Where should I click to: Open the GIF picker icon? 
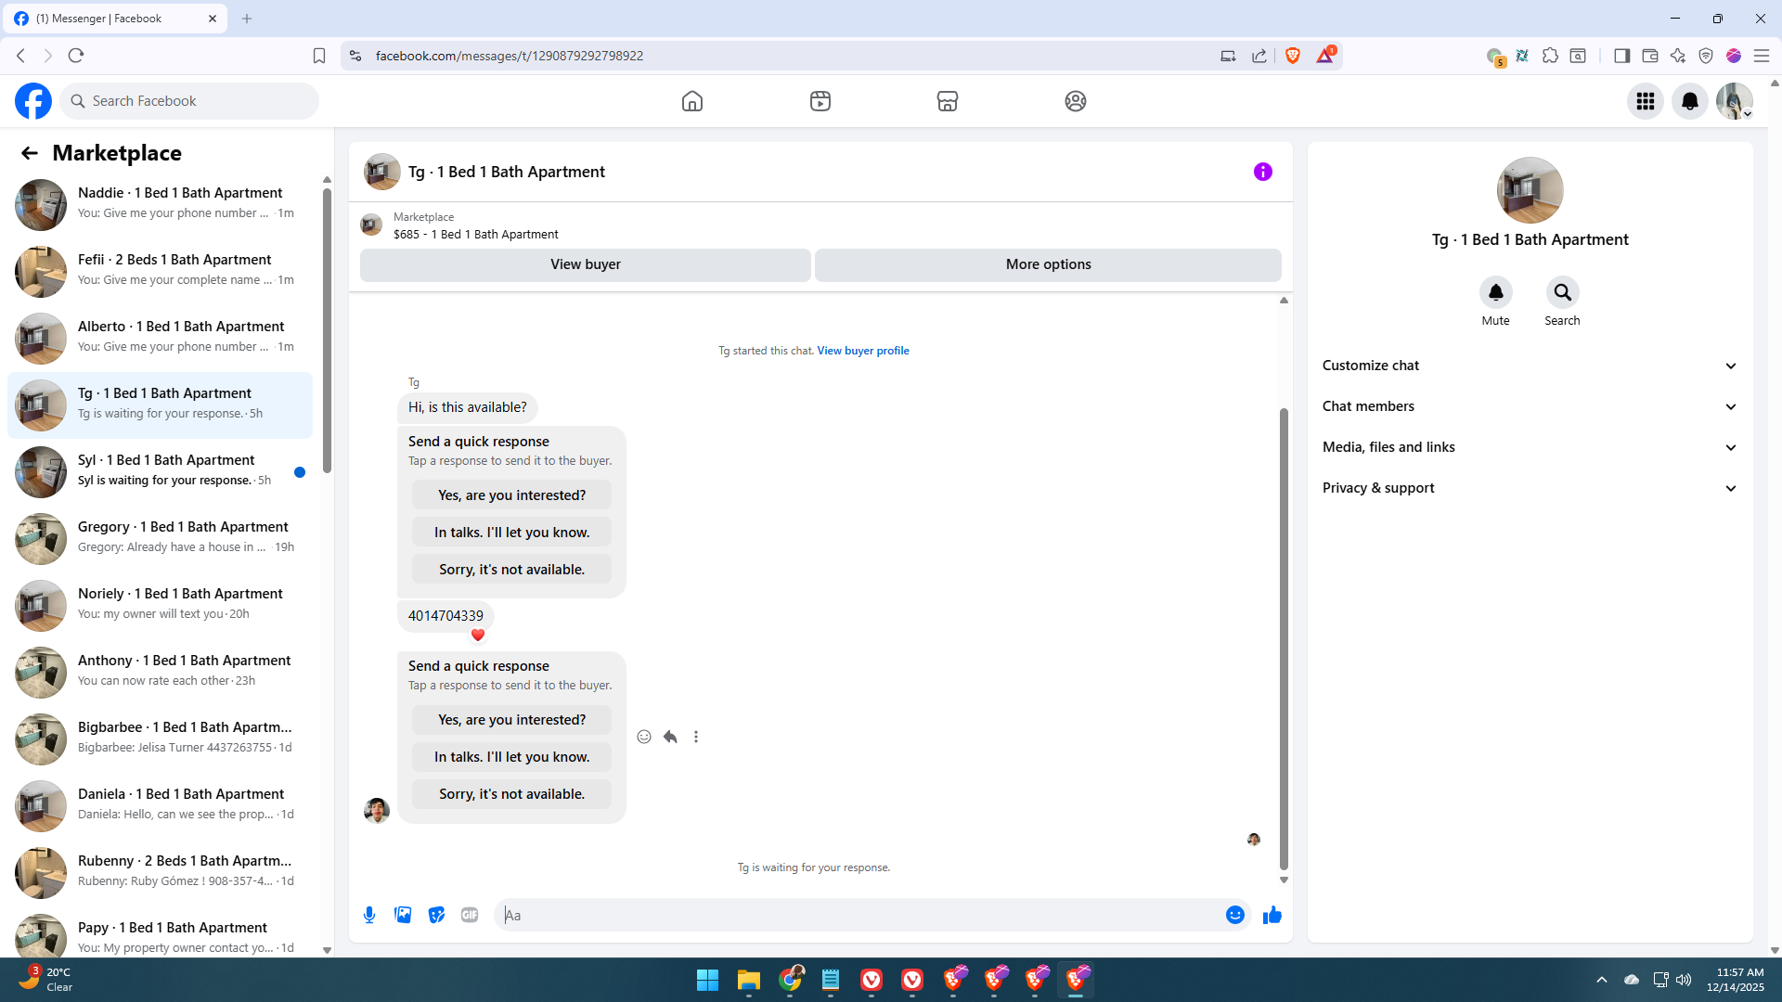coord(470,915)
